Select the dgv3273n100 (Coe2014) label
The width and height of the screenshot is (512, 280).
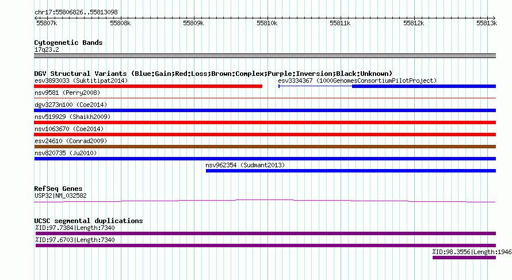pyautogui.click(x=71, y=105)
